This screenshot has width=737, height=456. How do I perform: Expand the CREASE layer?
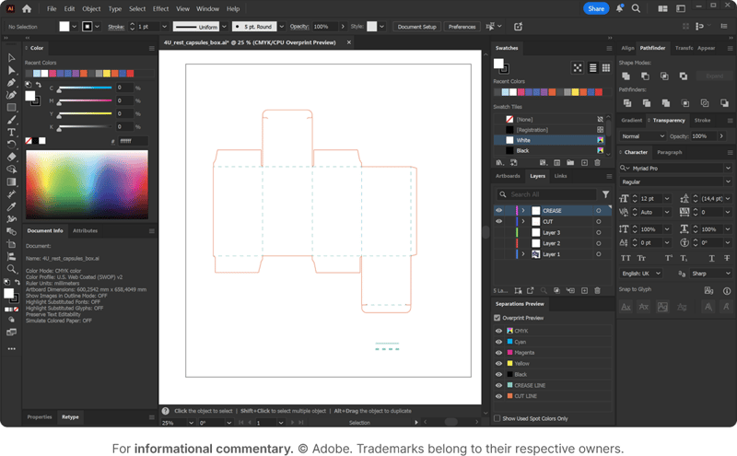523,211
